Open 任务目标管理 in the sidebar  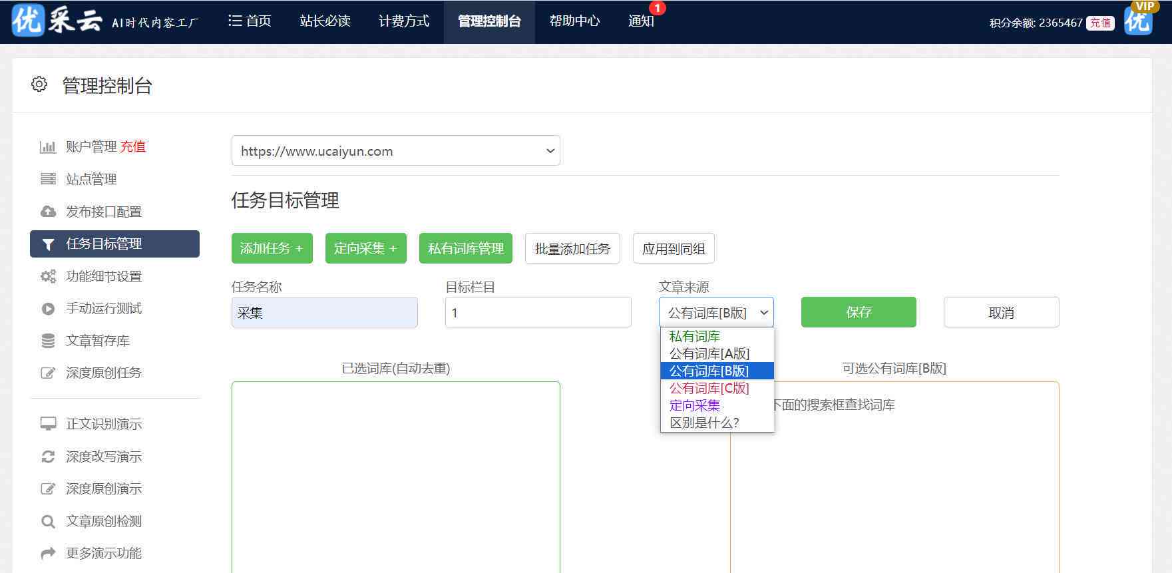tap(114, 244)
